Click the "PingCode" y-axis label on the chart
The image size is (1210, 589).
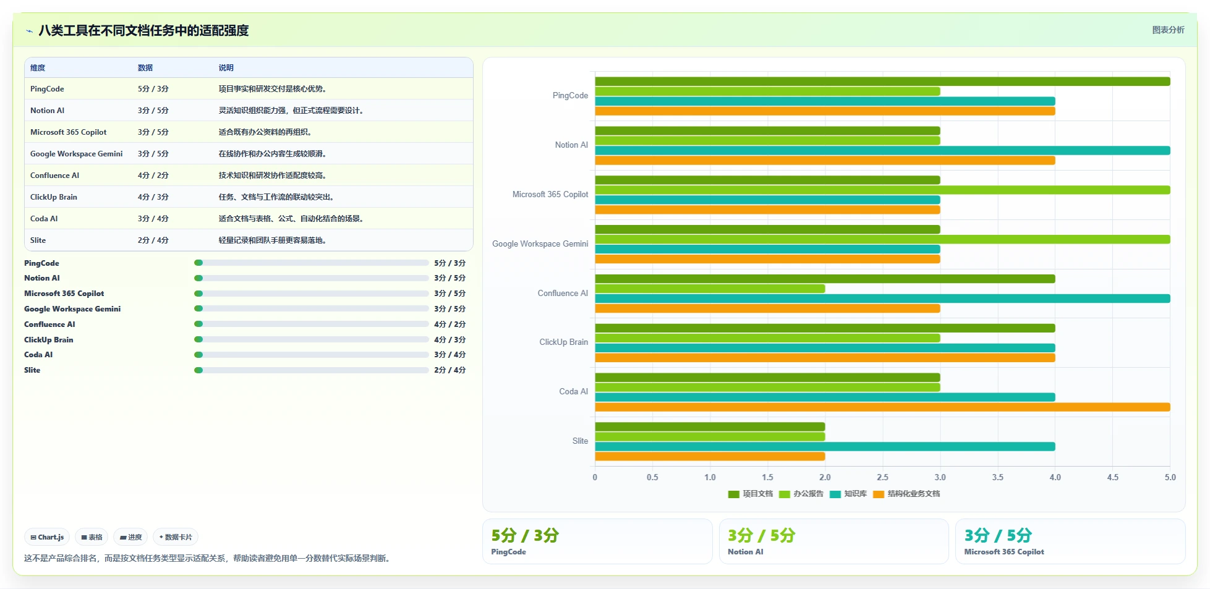pos(570,96)
